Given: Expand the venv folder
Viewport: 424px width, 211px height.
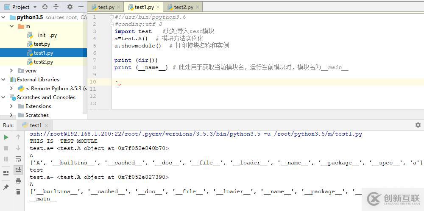Looking at the screenshot, I should (x=11, y=70).
